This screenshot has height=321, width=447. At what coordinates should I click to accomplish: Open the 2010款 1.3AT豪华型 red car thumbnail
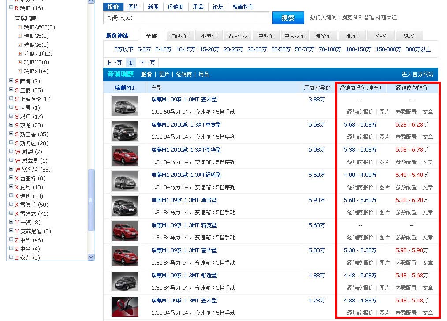[125, 156]
